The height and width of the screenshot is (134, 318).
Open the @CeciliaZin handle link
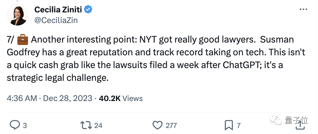(56, 20)
